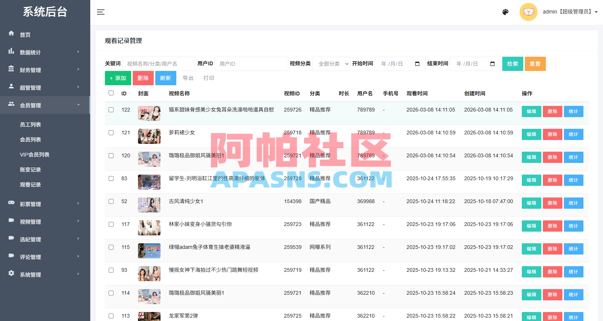Click the admin avatar image
The image size is (603, 321).
528,12
